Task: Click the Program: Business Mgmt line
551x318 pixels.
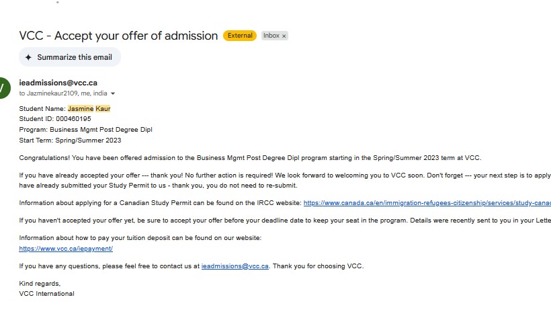Action: [85, 129]
